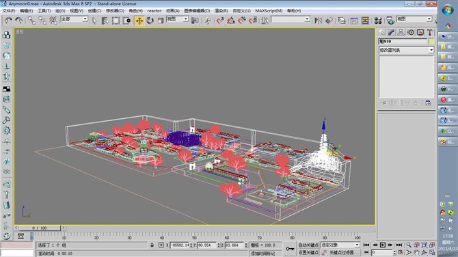This screenshot has width=458, height=257.
Task: Open the Layer Manager icon
Action: coord(342,21)
